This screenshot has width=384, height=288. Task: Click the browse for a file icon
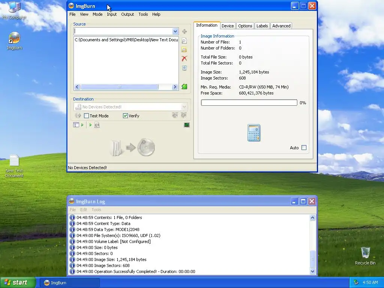pos(184,41)
